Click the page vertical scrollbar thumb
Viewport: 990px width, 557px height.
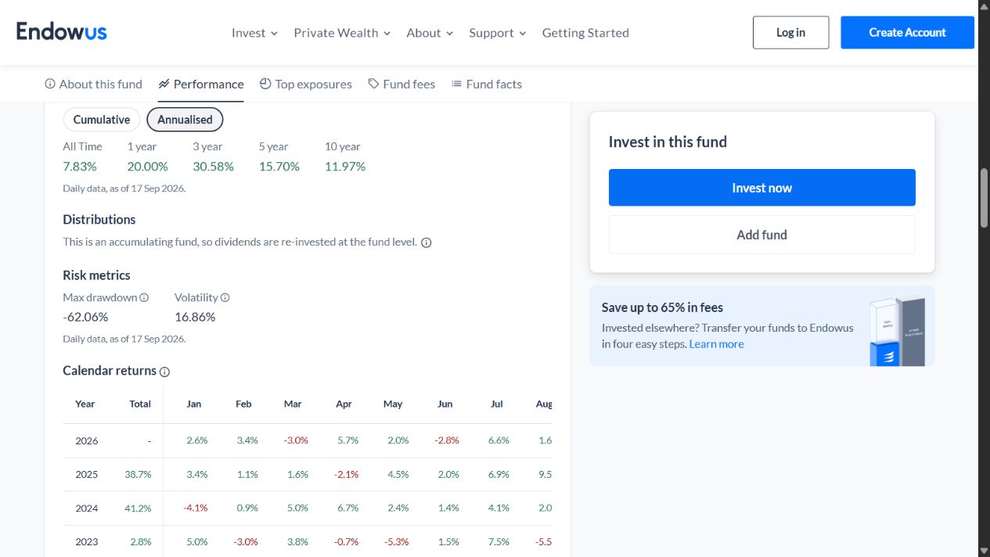click(985, 197)
